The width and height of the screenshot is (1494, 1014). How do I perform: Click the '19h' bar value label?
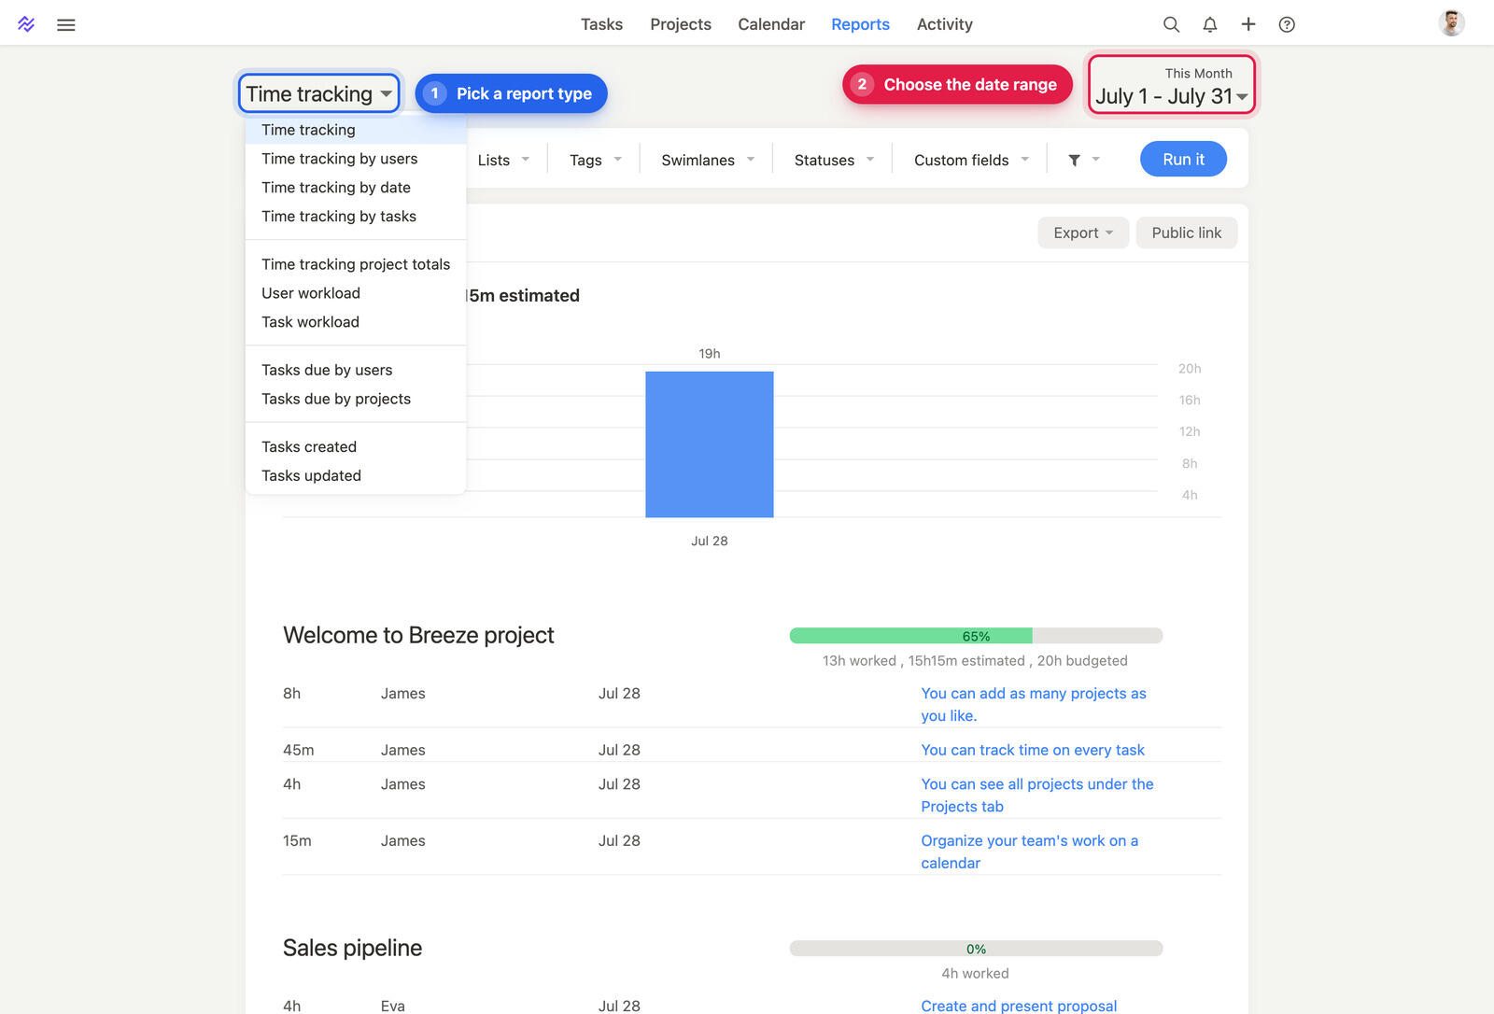click(x=710, y=354)
